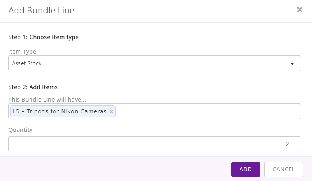Viewport: 312px width, 181px height.
Task: Click the Nikon Cameras words in the chip
Action: 84,111
